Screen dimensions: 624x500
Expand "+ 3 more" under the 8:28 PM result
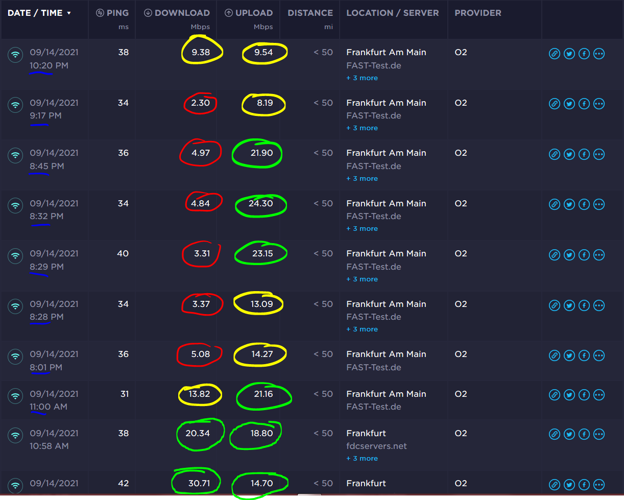point(362,329)
